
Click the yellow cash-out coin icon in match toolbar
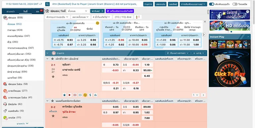(x=85, y=95)
